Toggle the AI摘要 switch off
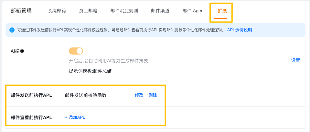This screenshot has height=132, width=310. click(76, 51)
